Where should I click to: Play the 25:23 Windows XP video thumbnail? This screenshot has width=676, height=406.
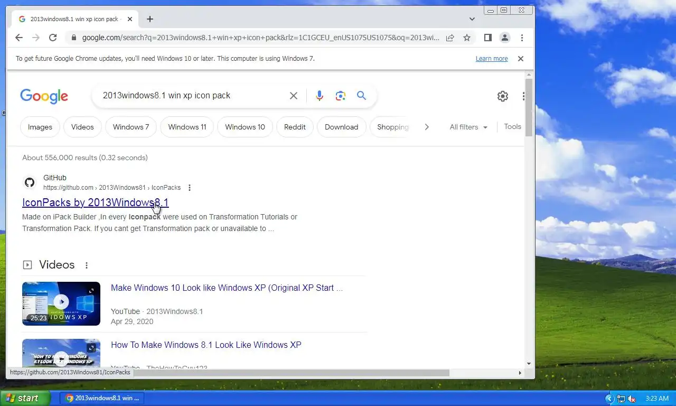click(61, 303)
